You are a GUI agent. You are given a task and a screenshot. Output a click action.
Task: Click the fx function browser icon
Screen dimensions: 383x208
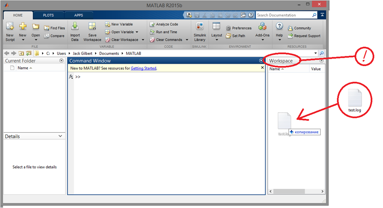click(71, 77)
